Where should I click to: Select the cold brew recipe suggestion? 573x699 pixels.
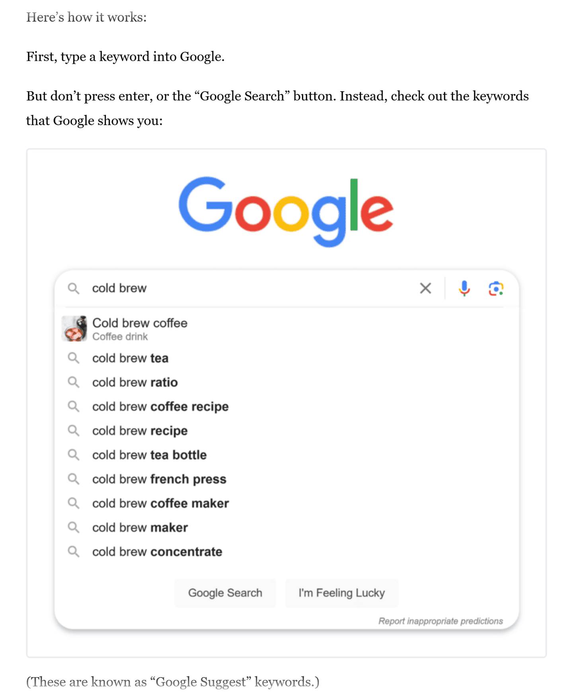140,431
